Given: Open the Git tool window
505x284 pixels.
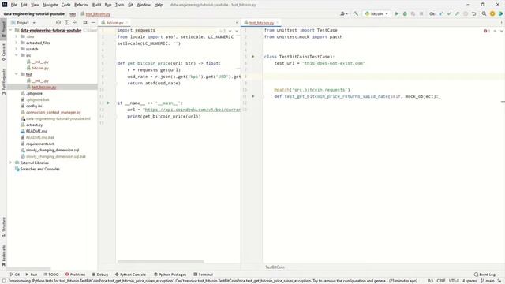Looking at the screenshot, I should [15, 275].
